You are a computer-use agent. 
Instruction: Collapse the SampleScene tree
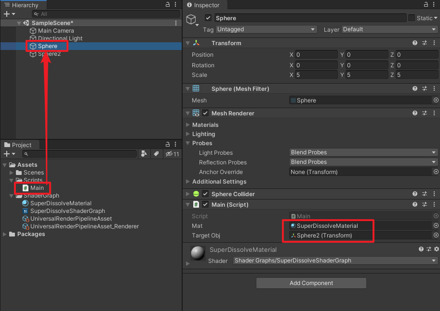point(19,23)
